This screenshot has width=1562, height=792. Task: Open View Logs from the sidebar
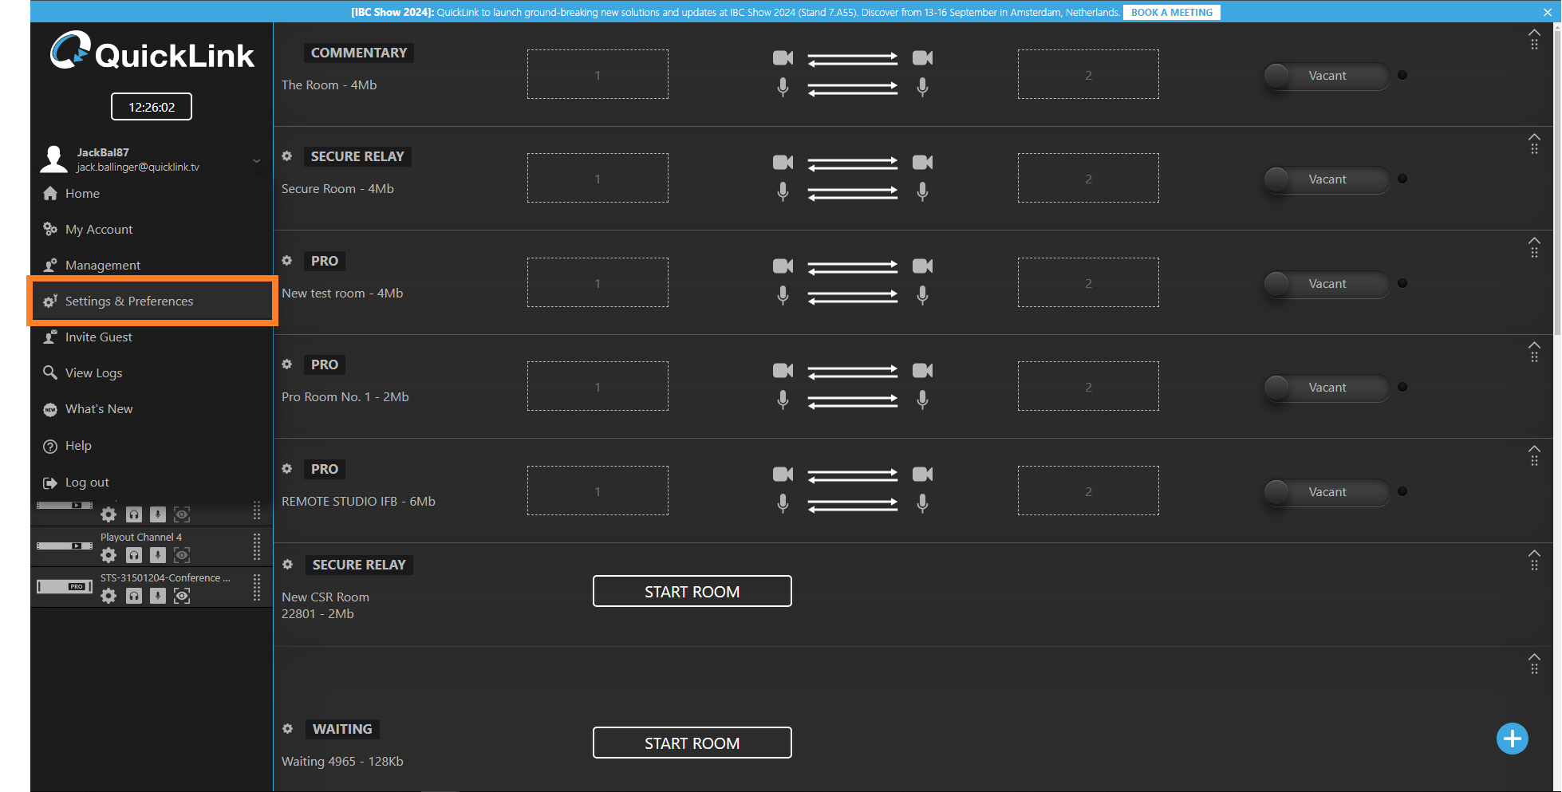(x=93, y=373)
